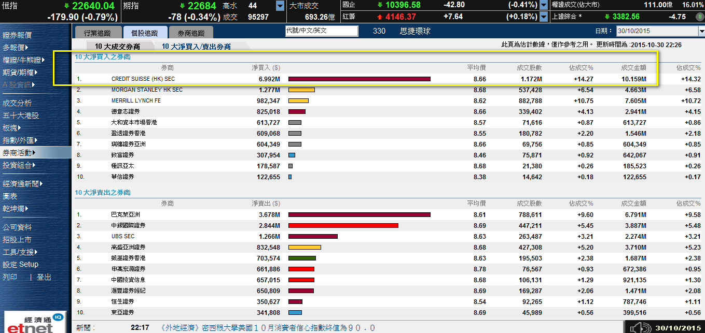Expand the 期貨/期權 sidebar menu

[x=20, y=73]
